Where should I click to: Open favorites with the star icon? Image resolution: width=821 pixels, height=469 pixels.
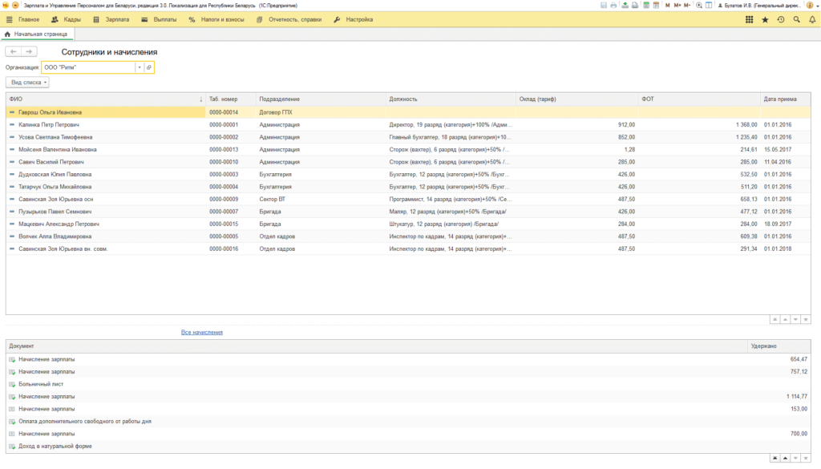click(x=765, y=19)
